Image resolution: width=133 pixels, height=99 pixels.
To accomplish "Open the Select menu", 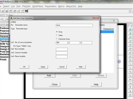I will [x=6, y=6].
